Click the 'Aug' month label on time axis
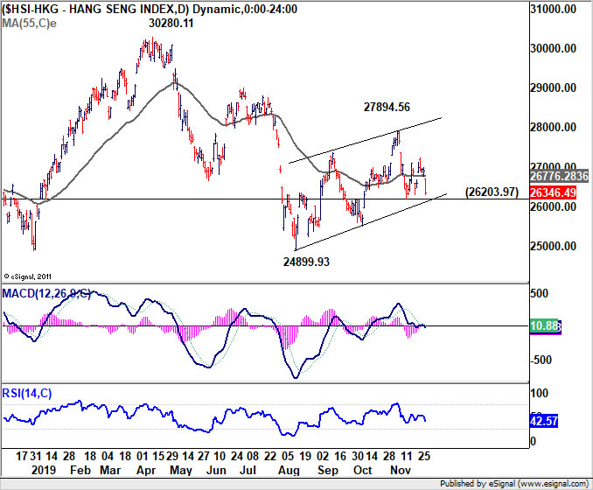The height and width of the screenshot is (490, 593). (289, 471)
